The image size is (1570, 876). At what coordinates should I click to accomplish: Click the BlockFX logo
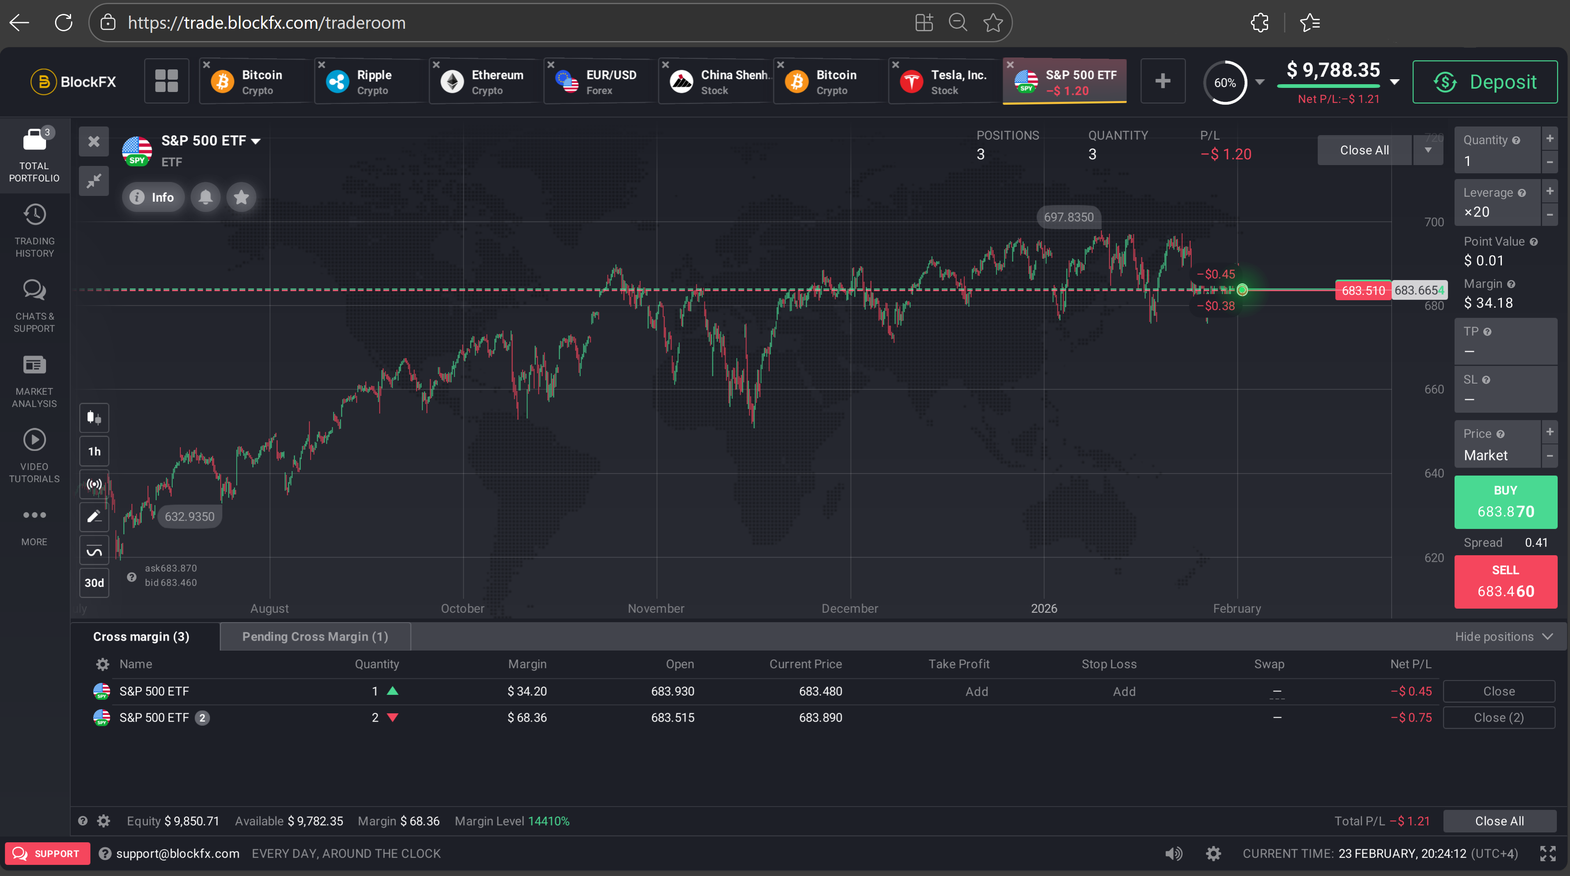pos(74,82)
